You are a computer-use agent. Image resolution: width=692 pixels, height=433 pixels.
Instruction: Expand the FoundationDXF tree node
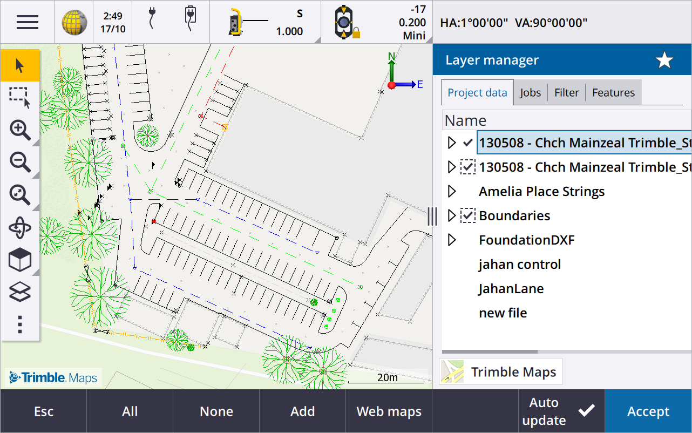tap(452, 240)
